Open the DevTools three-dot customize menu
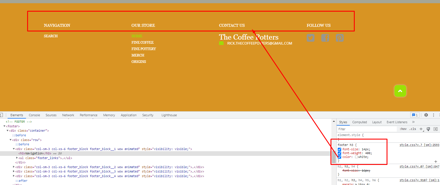Viewport: 440px width, 185px height. click(x=434, y=115)
